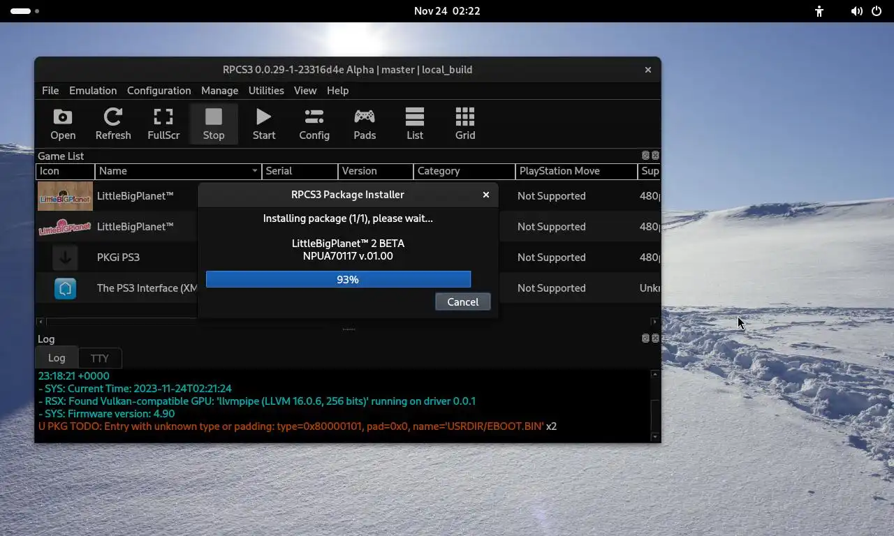The image size is (894, 536).
Task: Cancel the package installation
Action: tap(462, 301)
